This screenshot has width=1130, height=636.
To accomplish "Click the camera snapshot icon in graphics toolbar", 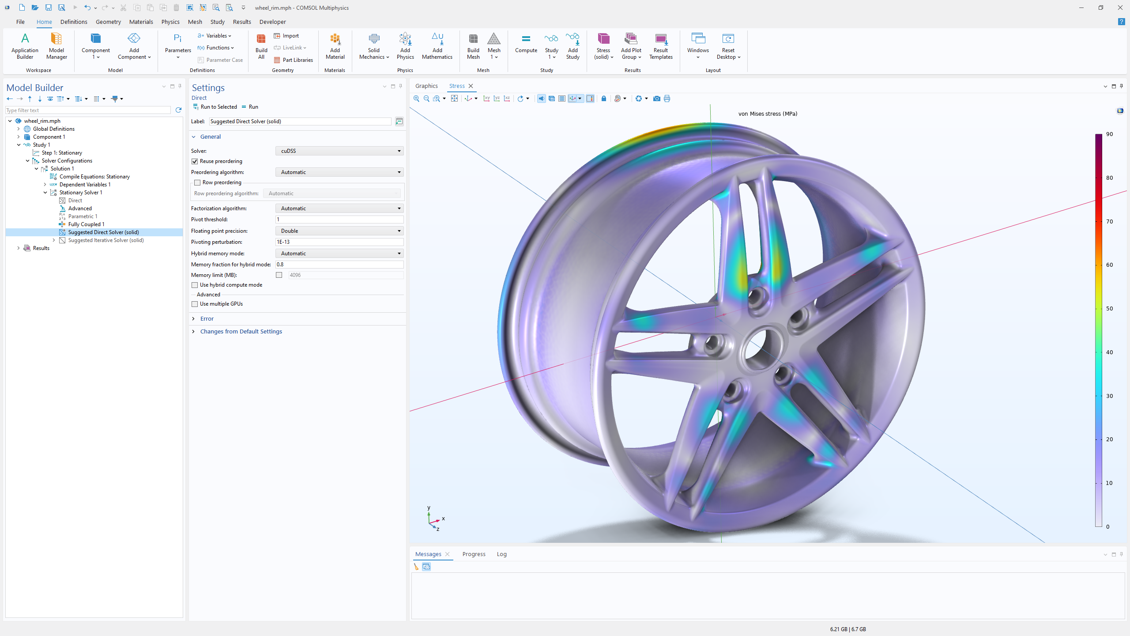I will tap(656, 98).
